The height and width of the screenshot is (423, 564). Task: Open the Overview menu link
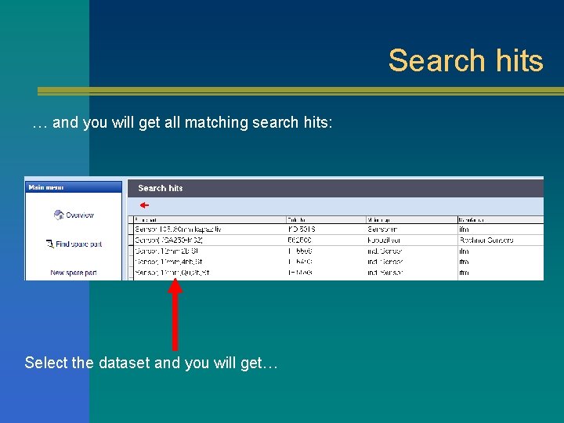click(x=79, y=215)
